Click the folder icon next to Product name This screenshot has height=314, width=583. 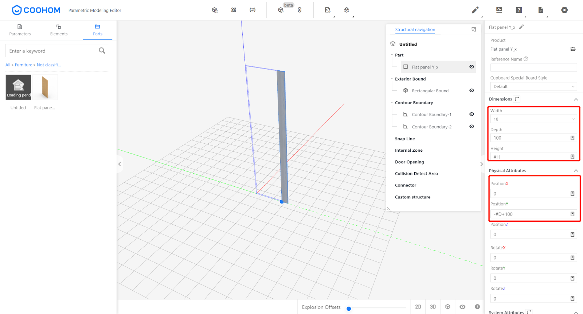click(x=573, y=49)
